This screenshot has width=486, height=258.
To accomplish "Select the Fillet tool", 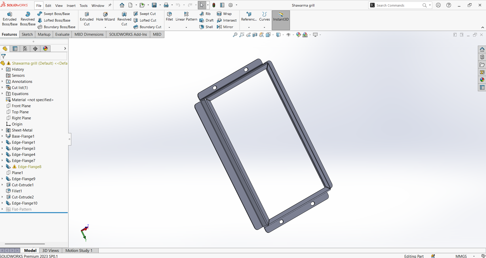I will [x=169, y=17].
